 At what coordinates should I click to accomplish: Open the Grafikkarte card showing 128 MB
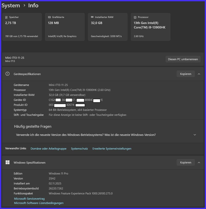pos(65,27)
